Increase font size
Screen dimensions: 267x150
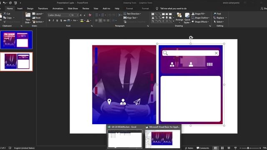[81, 15]
